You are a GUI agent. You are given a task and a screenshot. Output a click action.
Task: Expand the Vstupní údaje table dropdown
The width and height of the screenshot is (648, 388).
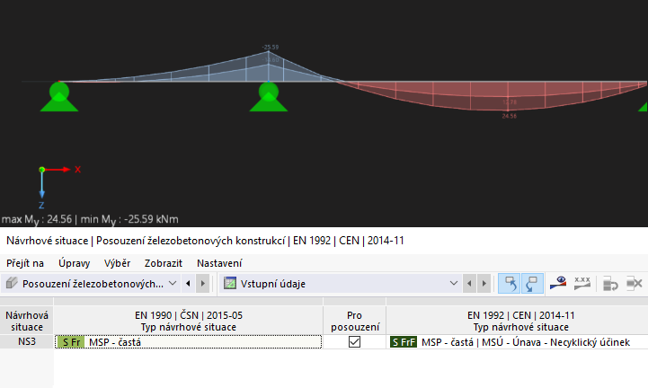(453, 284)
